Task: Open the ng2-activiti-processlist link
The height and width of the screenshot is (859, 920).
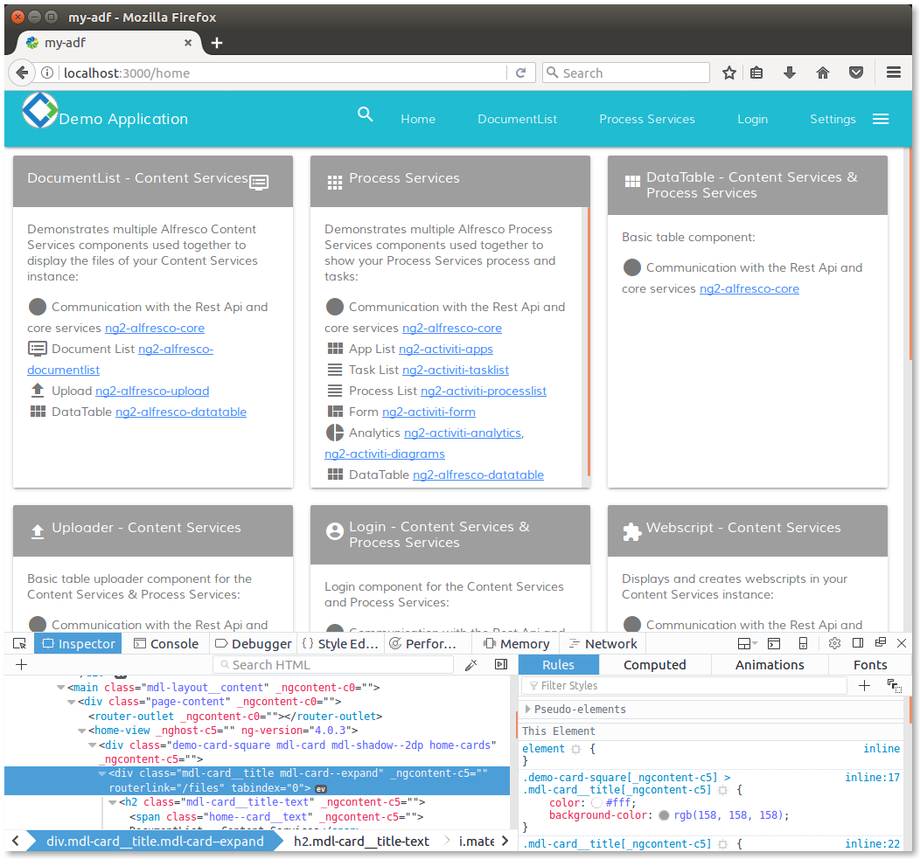Action: tap(484, 391)
